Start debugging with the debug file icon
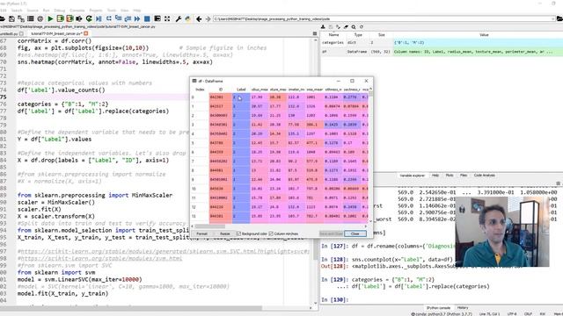This screenshot has height=316, width=563. coord(99,18)
